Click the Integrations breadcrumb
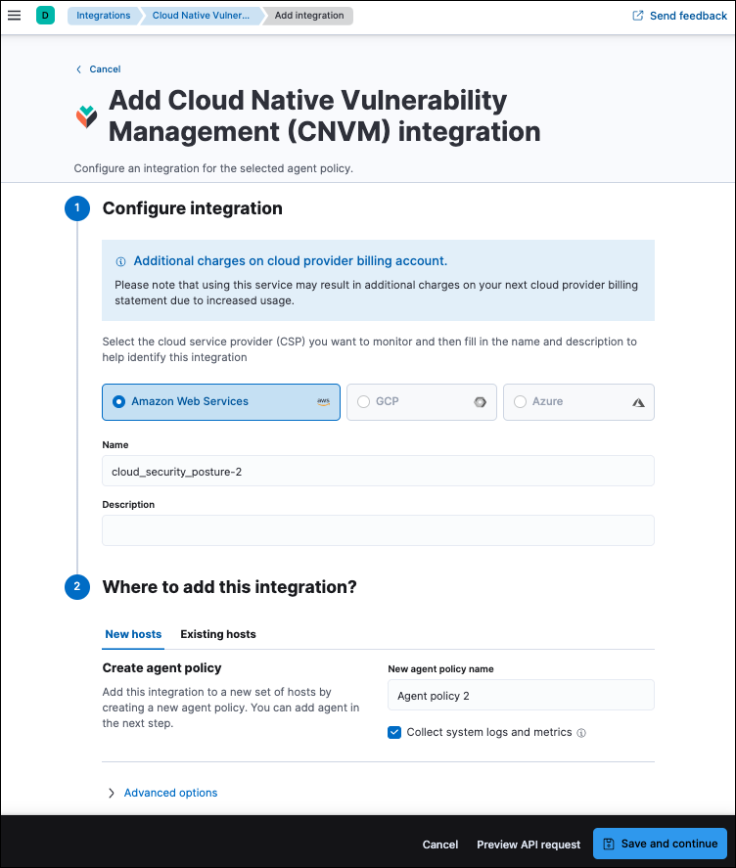Image resolution: width=736 pixels, height=868 pixels. pyautogui.click(x=104, y=15)
